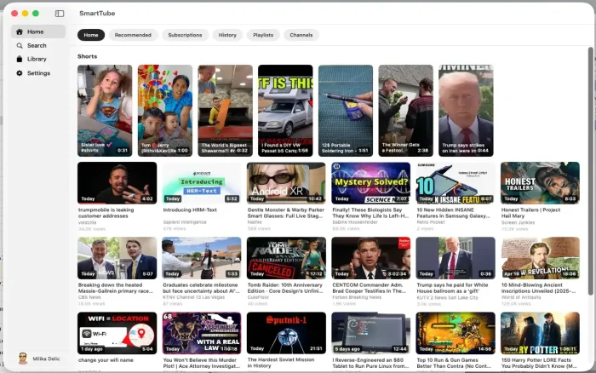596x373 pixels.
Task: Click the KTNV Channel 13 Las Vegas name
Action: (194, 297)
